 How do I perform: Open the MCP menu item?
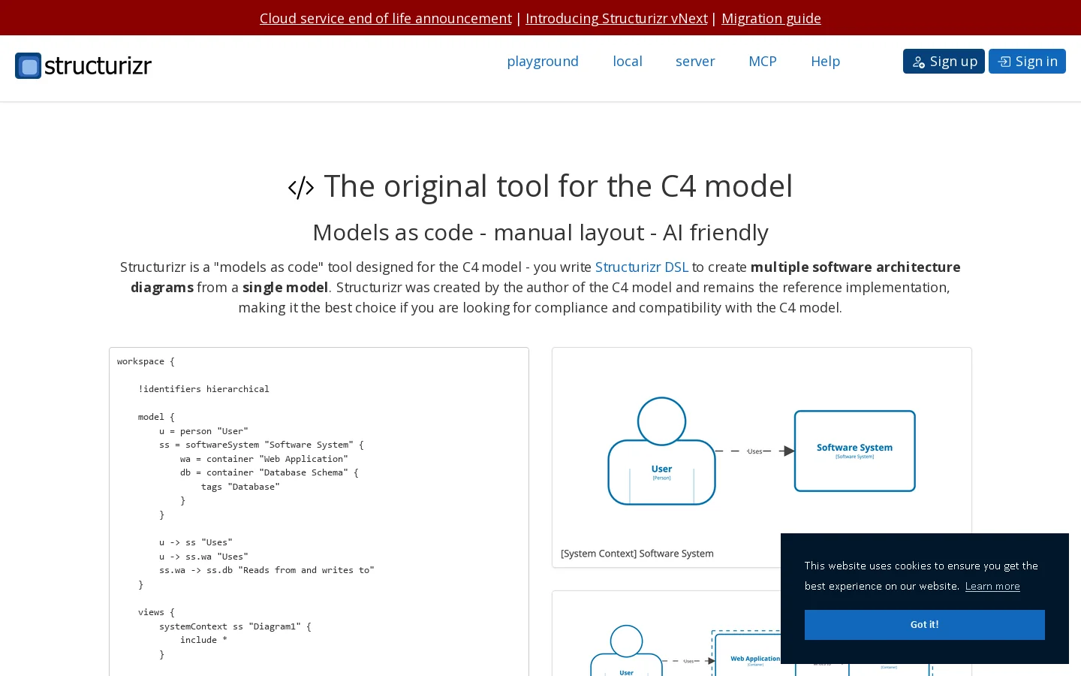coord(763,62)
